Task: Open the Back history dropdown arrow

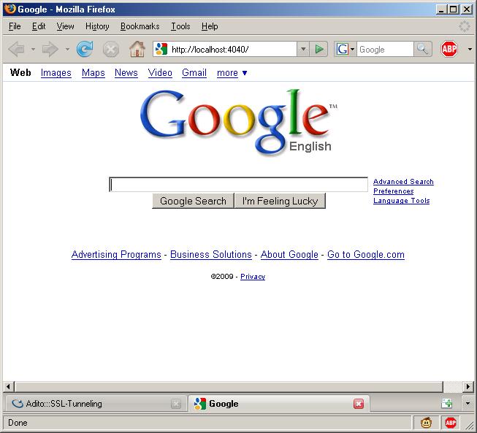Action: (x=33, y=49)
